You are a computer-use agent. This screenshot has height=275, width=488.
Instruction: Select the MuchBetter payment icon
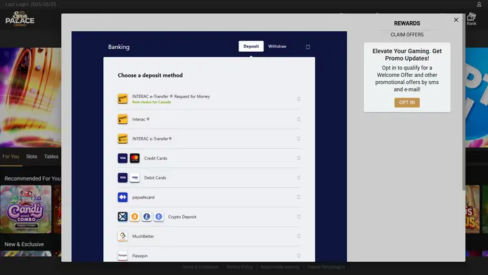point(123,236)
